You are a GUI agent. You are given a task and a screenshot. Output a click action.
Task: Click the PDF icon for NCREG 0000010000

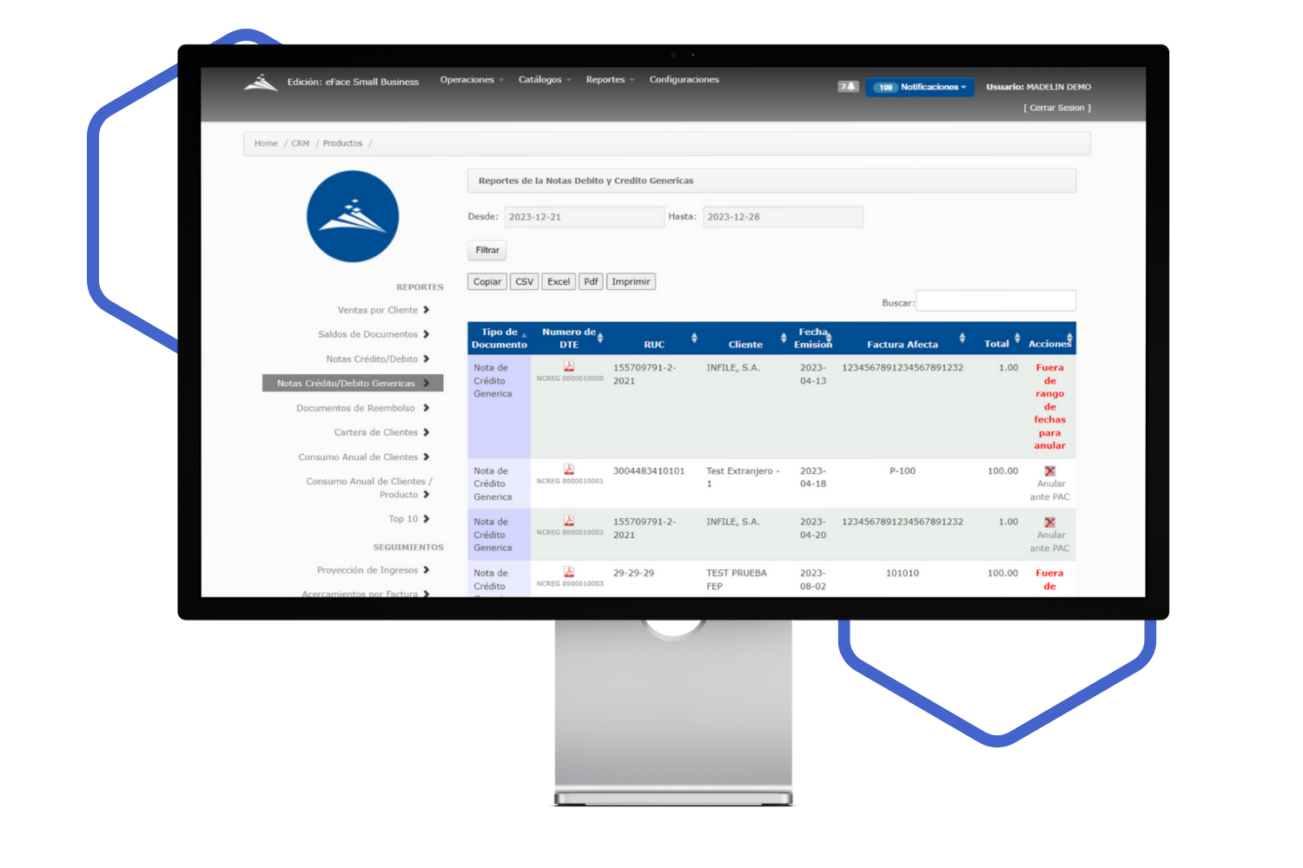(569, 366)
